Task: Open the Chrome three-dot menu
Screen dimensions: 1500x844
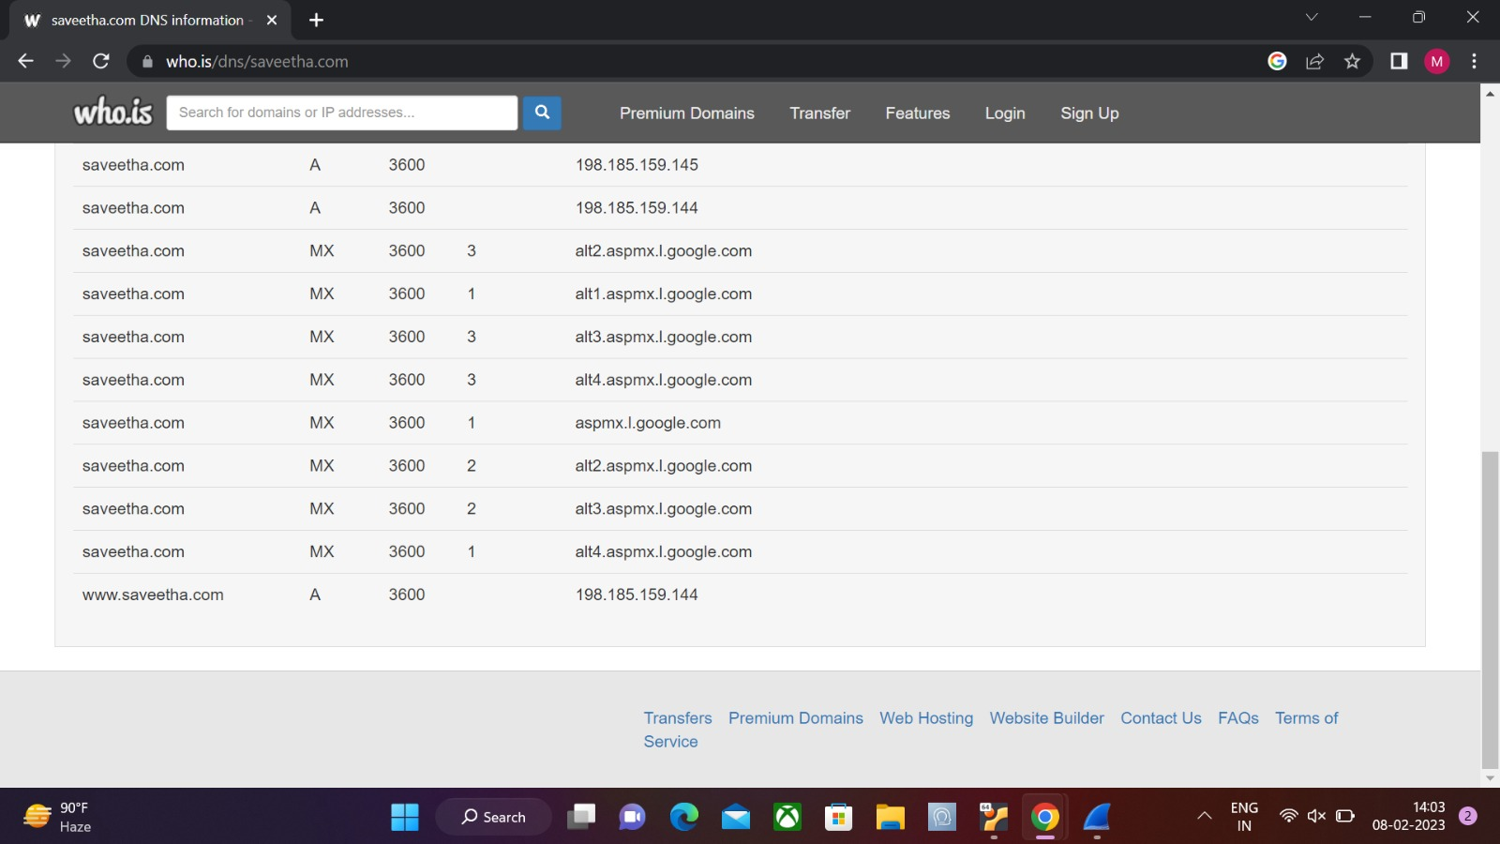Action: [x=1474, y=60]
